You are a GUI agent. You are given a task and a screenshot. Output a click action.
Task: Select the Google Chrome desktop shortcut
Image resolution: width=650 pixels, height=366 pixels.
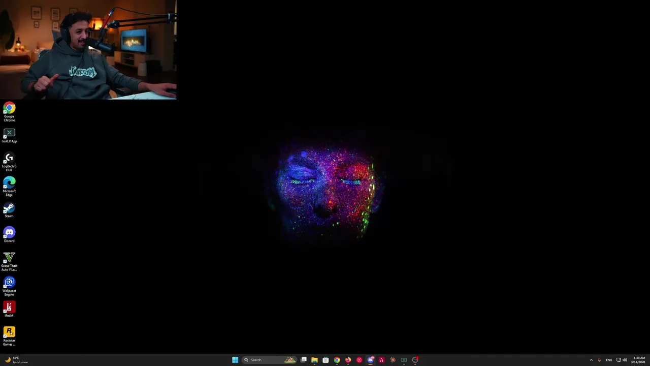pos(9,112)
